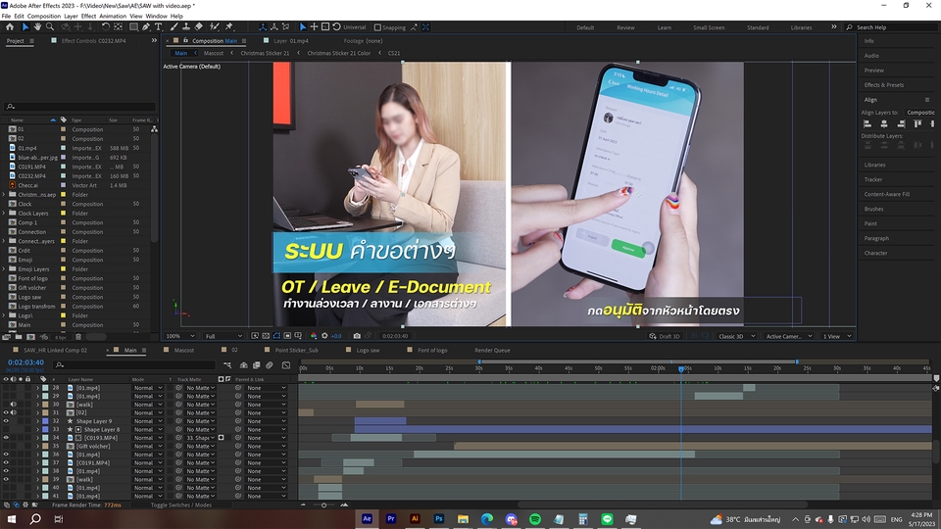Viewport: 941px width, 529px height.
Task: Open the 1 View layout dropdown
Action: (x=836, y=336)
